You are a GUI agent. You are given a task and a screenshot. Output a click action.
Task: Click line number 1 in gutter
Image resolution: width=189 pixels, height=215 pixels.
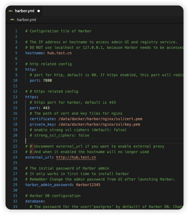(16, 31)
